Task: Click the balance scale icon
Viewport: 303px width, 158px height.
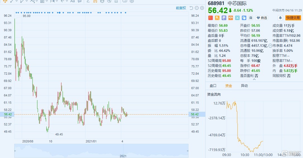Action: coord(231,18)
